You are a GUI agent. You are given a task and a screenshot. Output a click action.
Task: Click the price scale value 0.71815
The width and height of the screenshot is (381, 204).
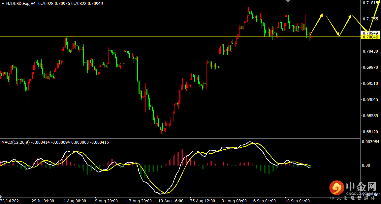pos(370,3)
